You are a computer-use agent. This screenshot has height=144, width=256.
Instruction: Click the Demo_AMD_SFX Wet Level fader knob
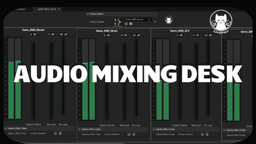tap(196, 40)
